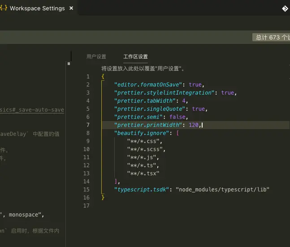Click the empty line 17 in editor
The height and width of the screenshot is (247, 290).
click(185, 206)
